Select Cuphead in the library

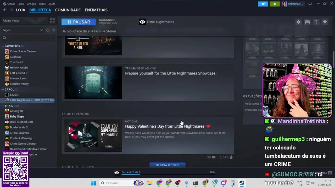(x=15, y=57)
